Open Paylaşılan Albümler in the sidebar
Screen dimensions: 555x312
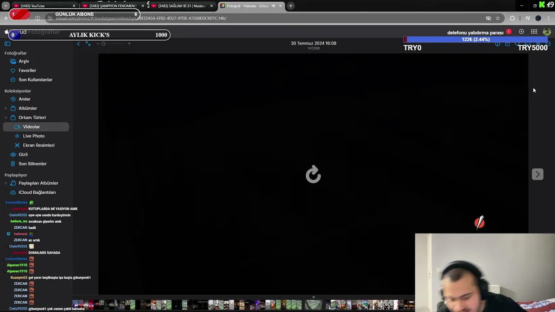click(38, 183)
